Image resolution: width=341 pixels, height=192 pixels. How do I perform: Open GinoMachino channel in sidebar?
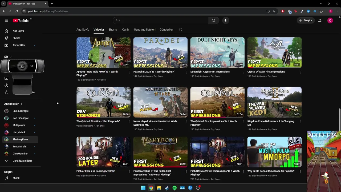pyautogui.click(x=20, y=154)
